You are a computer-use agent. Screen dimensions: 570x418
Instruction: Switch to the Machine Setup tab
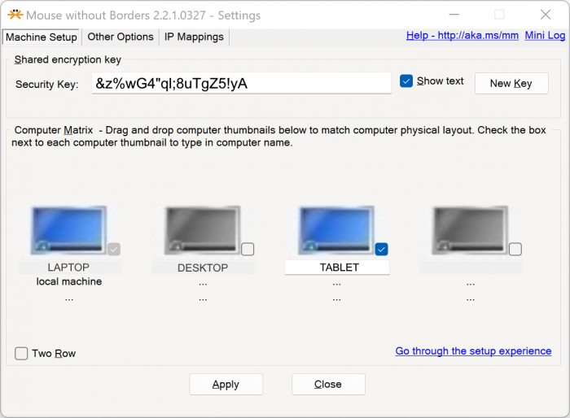[41, 37]
